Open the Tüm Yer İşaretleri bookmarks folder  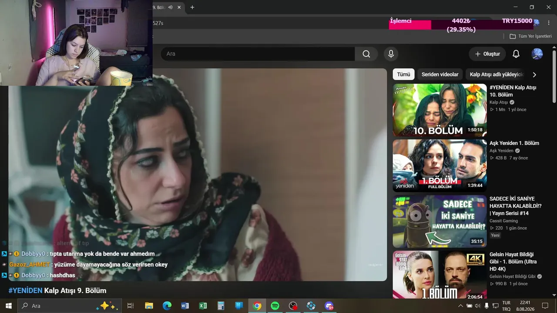(530, 37)
